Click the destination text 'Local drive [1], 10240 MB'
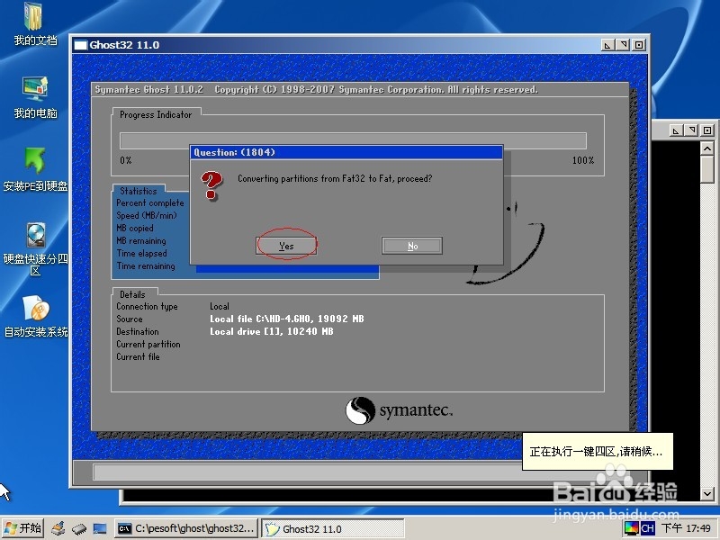 pyautogui.click(x=272, y=331)
